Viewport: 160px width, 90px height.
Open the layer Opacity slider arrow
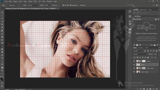[x=158, y=54]
